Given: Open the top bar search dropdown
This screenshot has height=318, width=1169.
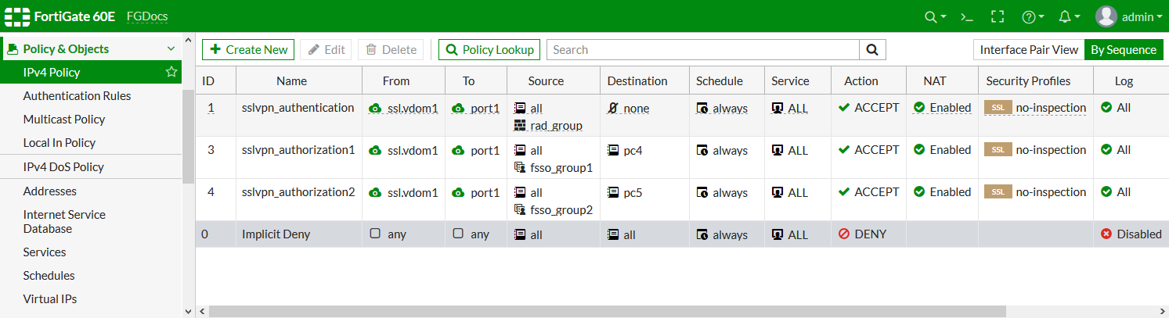Looking at the screenshot, I should 935,16.
